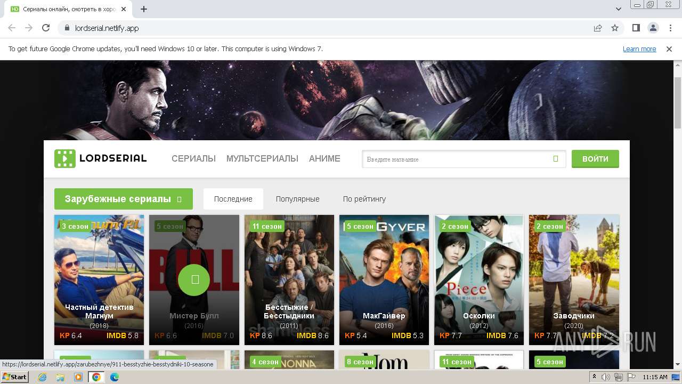
Task: Bookmark this page with the star icon
Action: pyautogui.click(x=615, y=28)
